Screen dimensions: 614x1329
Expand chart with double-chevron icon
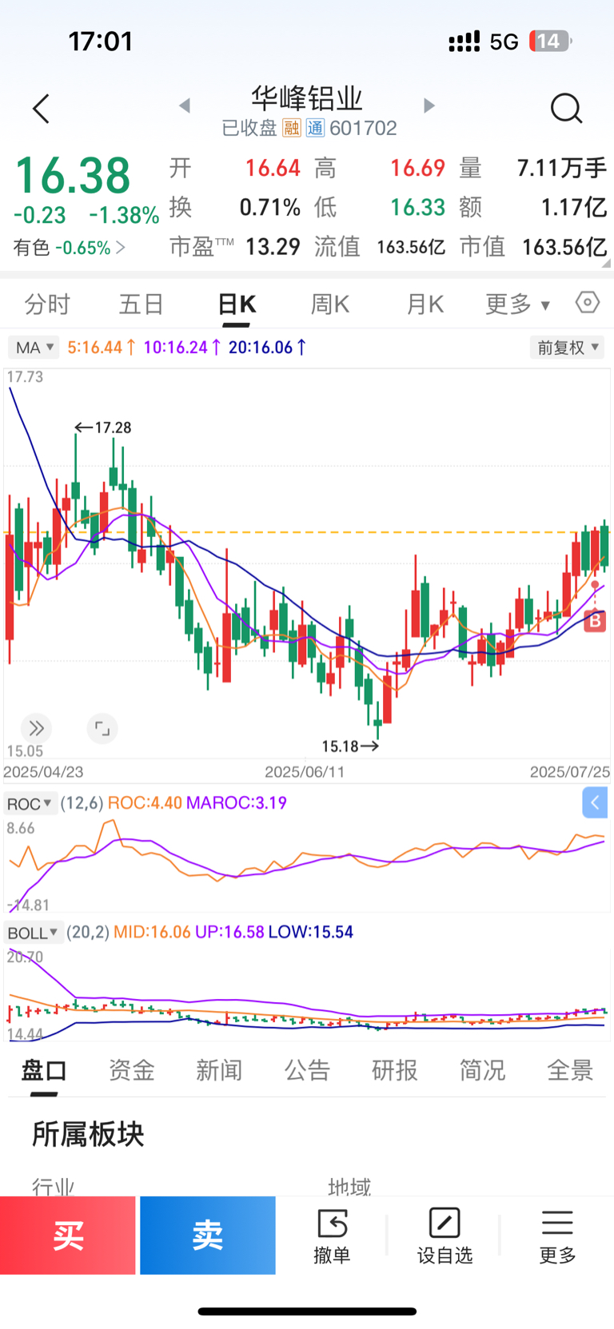click(36, 728)
